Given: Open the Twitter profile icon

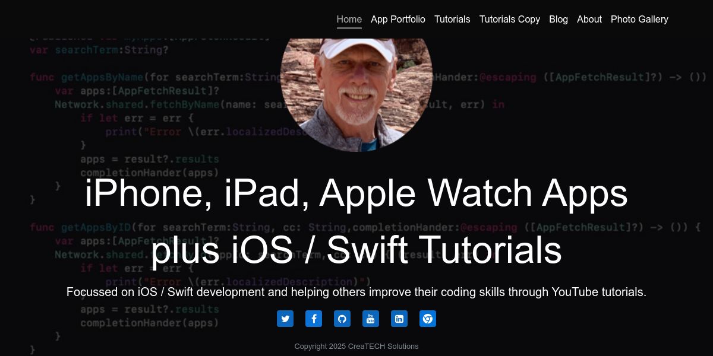Looking at the screenshot, I should click(x=285, y=319).
